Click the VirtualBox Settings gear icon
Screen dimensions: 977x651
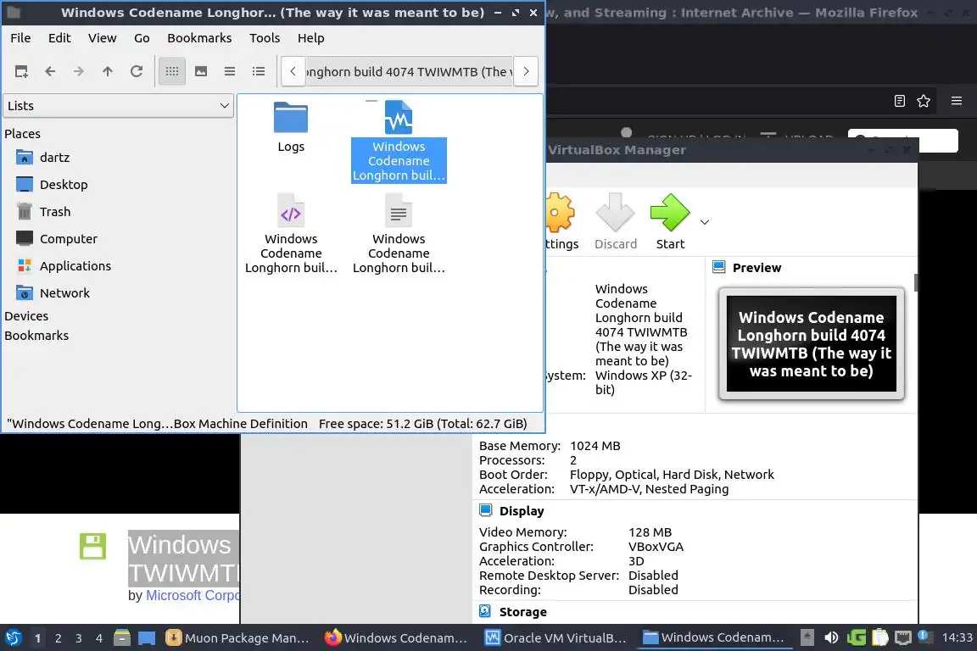tap(560, 213)
